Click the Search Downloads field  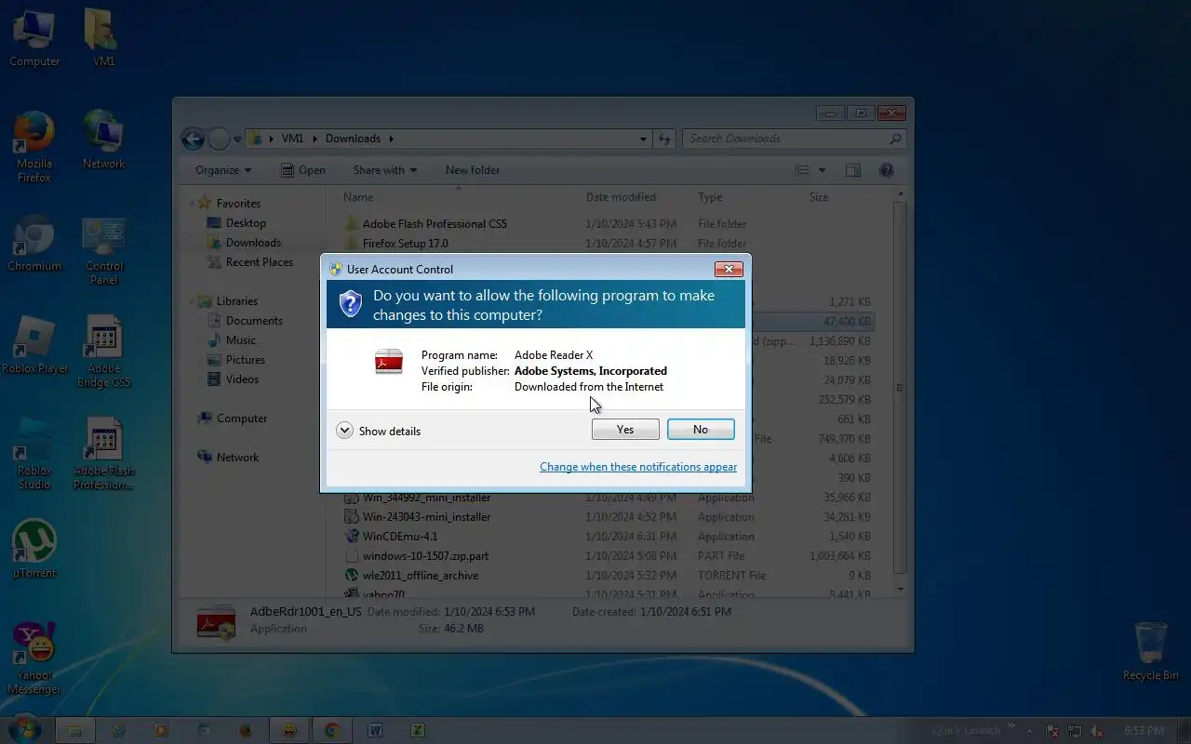click(x=795, y=139)
